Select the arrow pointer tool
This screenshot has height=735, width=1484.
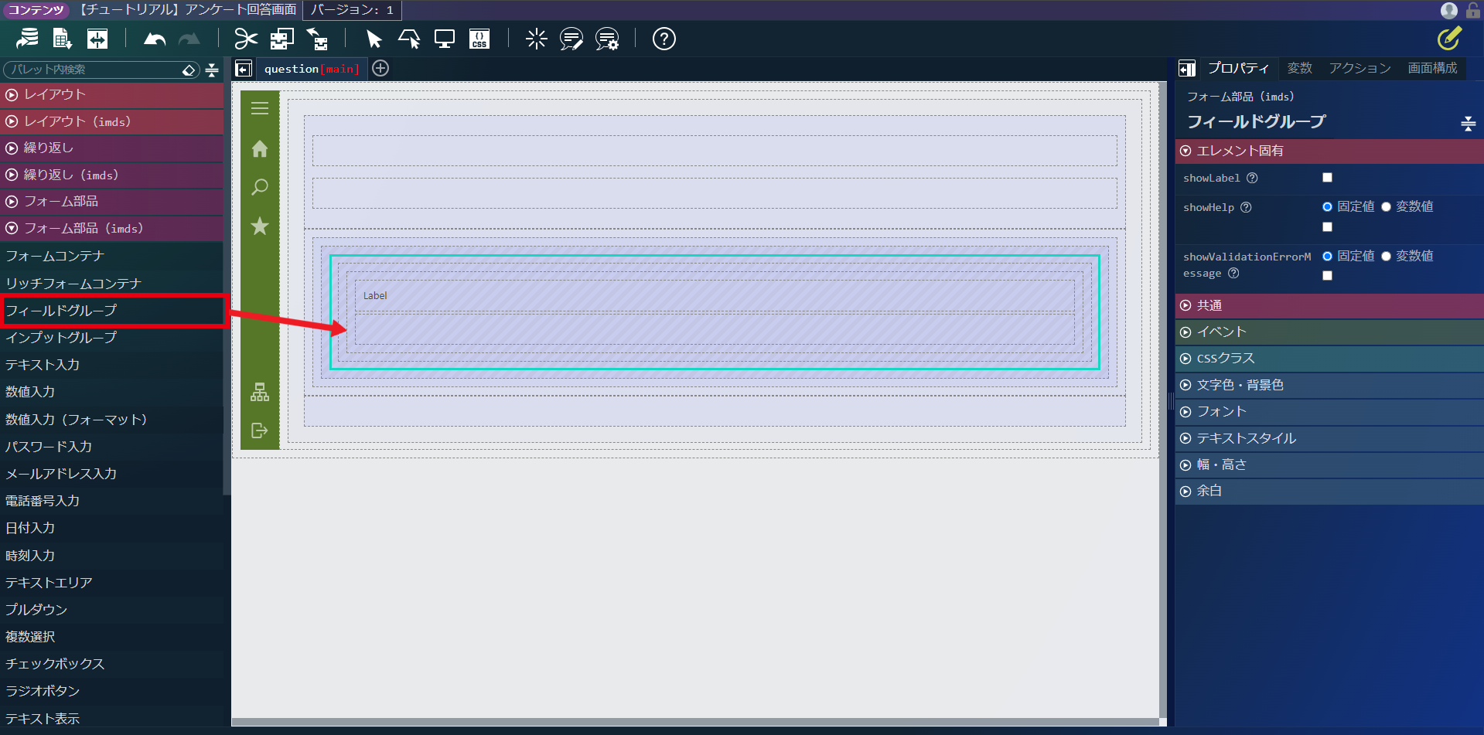click(x=374, y=39)
